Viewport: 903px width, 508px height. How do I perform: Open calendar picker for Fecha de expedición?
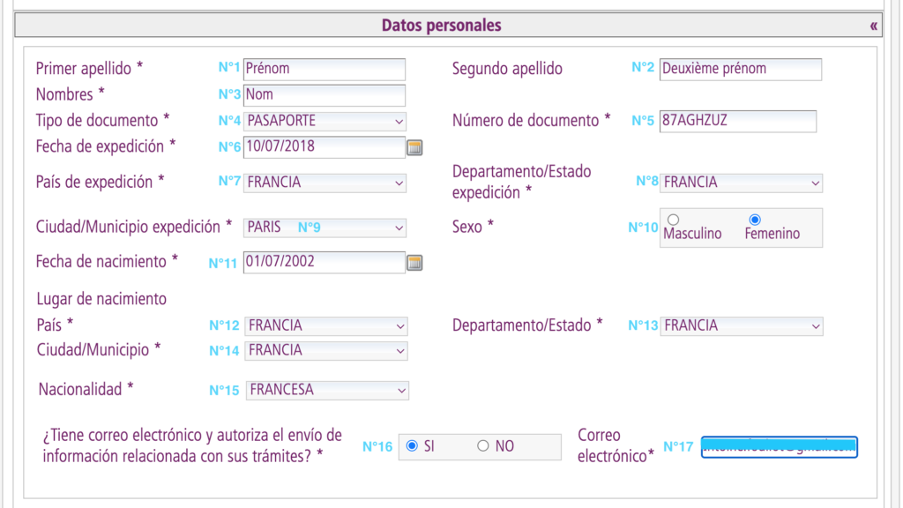414,147
